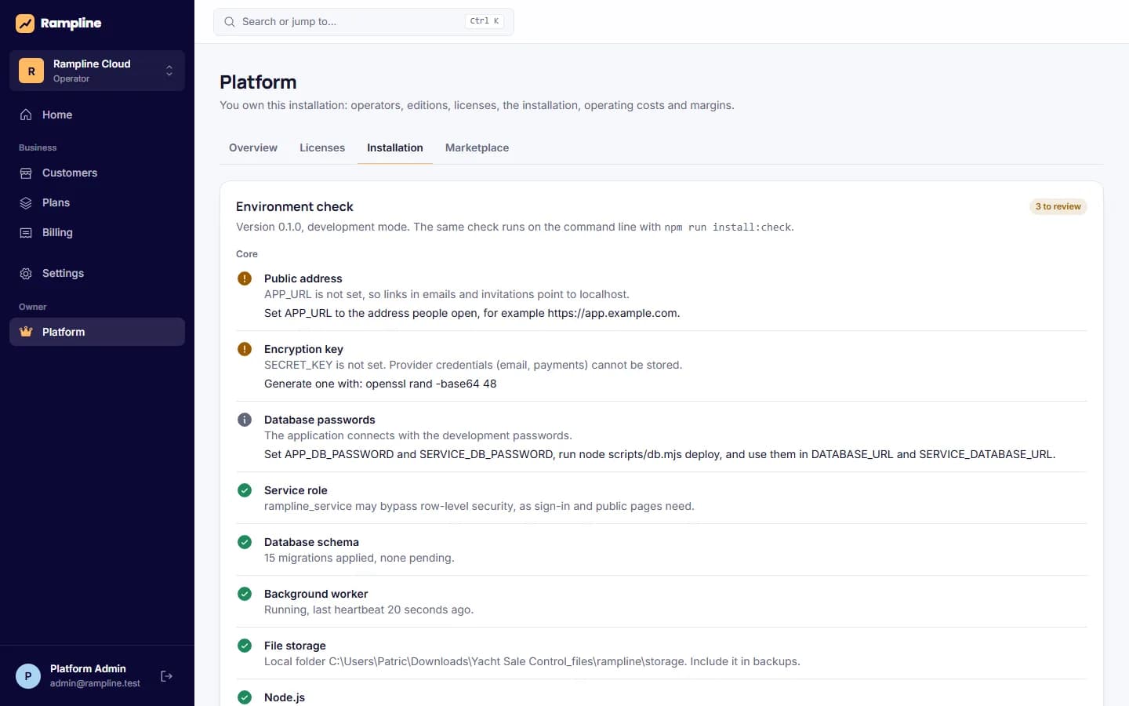Viewport: 1129px width, 706px height.
Task: Click the Billing icon in sidebar
Action: (x=26, y=232)
